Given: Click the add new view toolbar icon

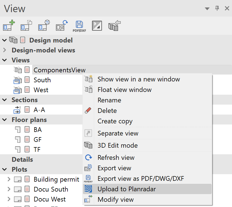Looking at the screenshot, I should [9, 26].
